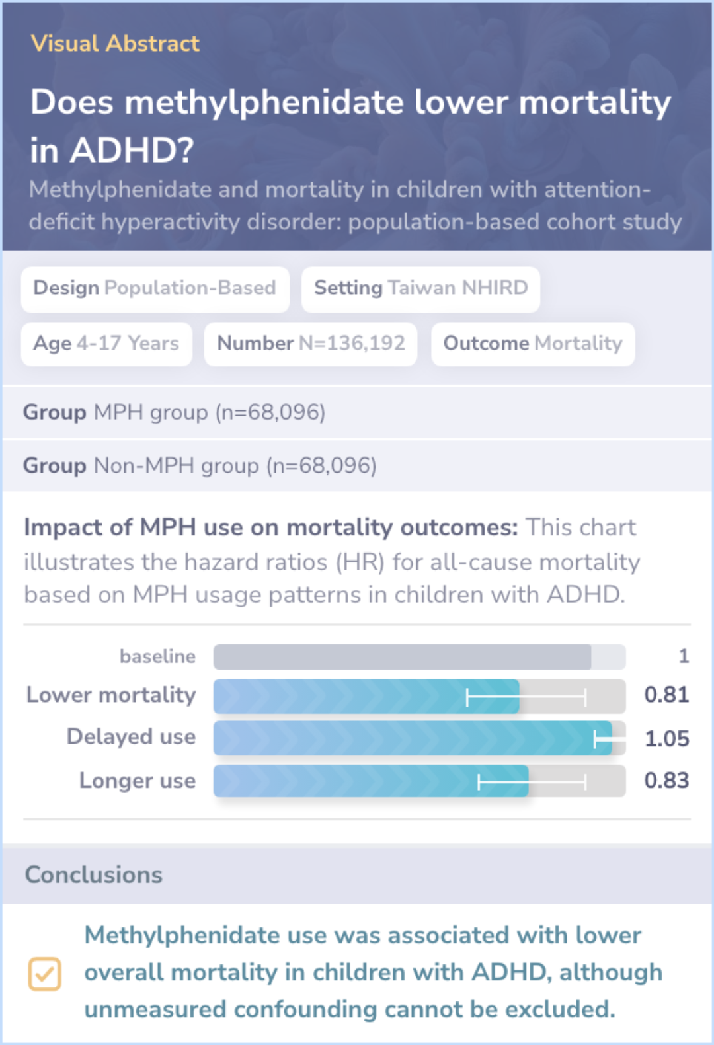
Task: Click the 0.81 hazard ratio value
Action: pyautogui.click(x=666, y=695)
